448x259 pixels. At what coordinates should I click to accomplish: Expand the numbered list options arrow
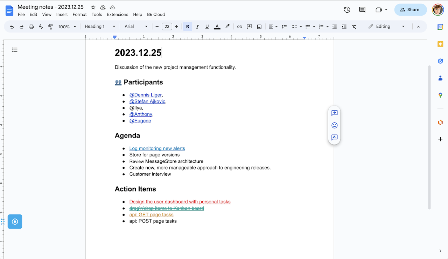pyautogui.click(x=328, y=27)
